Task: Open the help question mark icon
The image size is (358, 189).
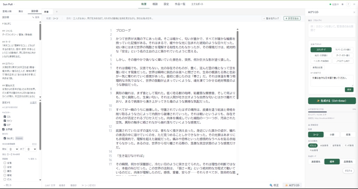Action: [348, 4]
